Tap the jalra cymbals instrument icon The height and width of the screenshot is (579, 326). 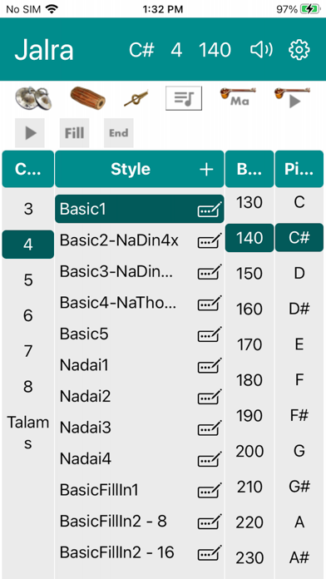33,98
